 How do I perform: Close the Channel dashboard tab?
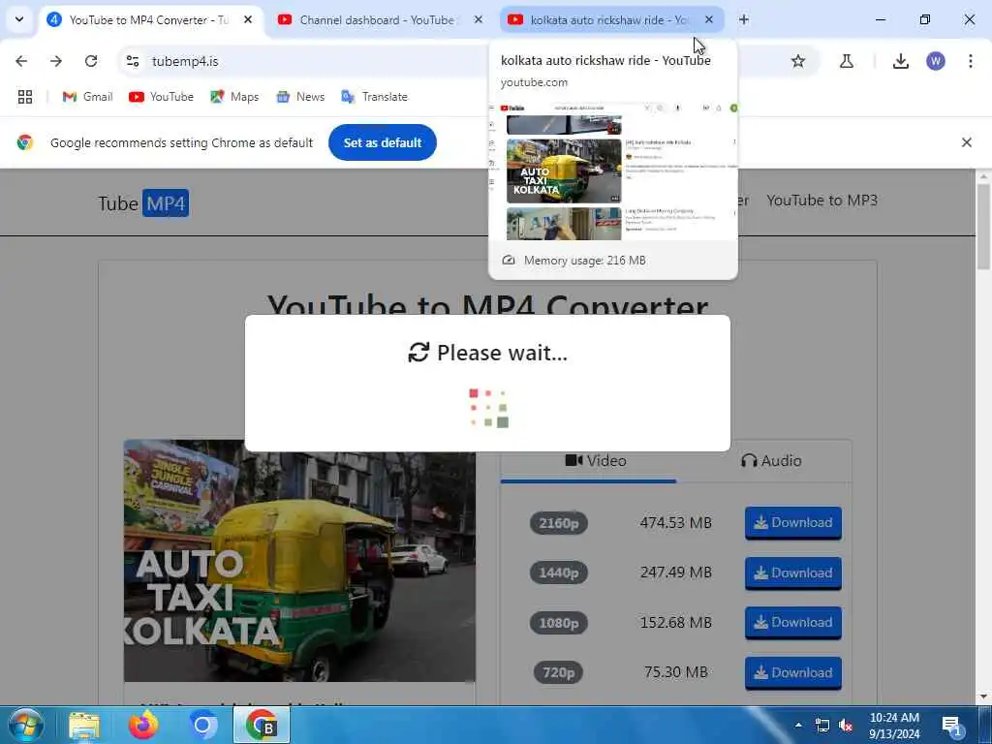pos(479,19)
